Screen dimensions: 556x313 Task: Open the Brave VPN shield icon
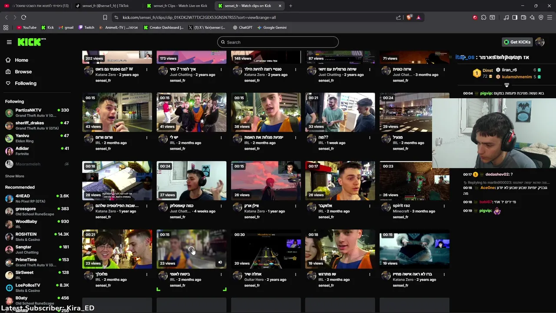pyautogui.click(x=541, y=17)
